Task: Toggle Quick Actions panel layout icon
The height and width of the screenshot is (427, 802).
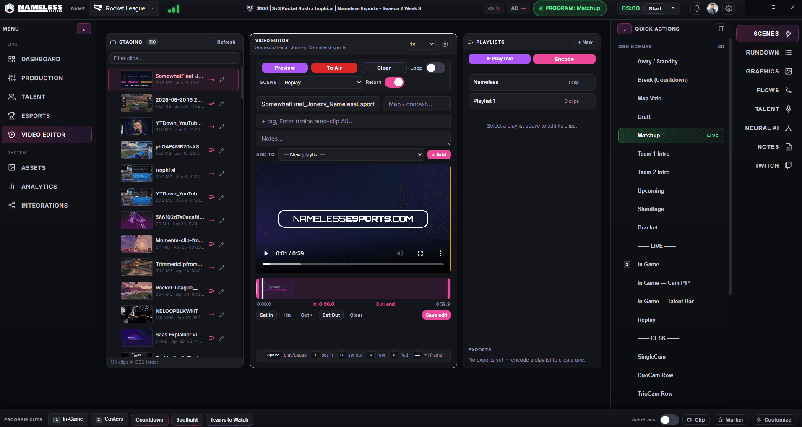Action: 721,29
